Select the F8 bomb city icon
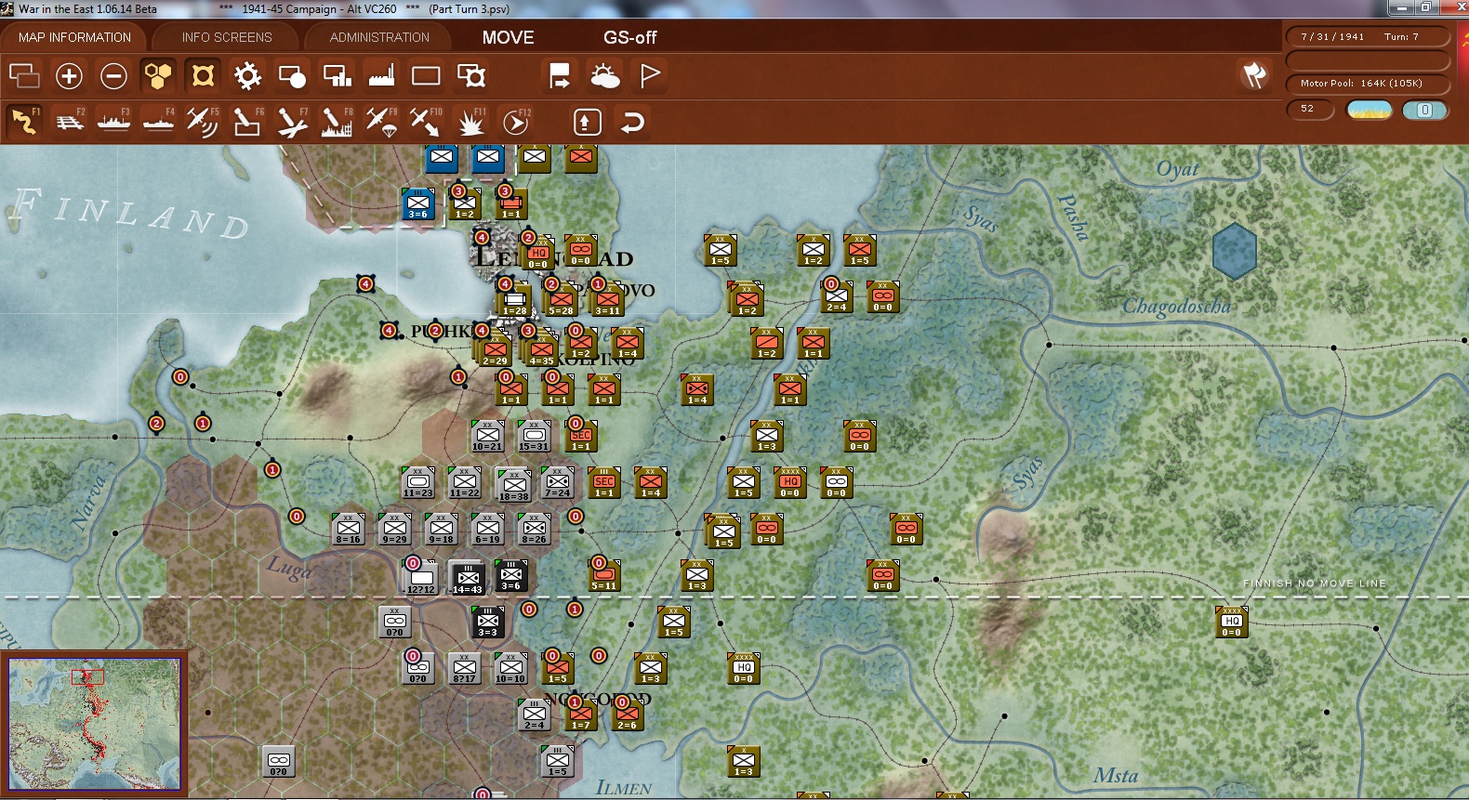The width and height of the screenshot is (1469, 800). click(x=337, y=122)
